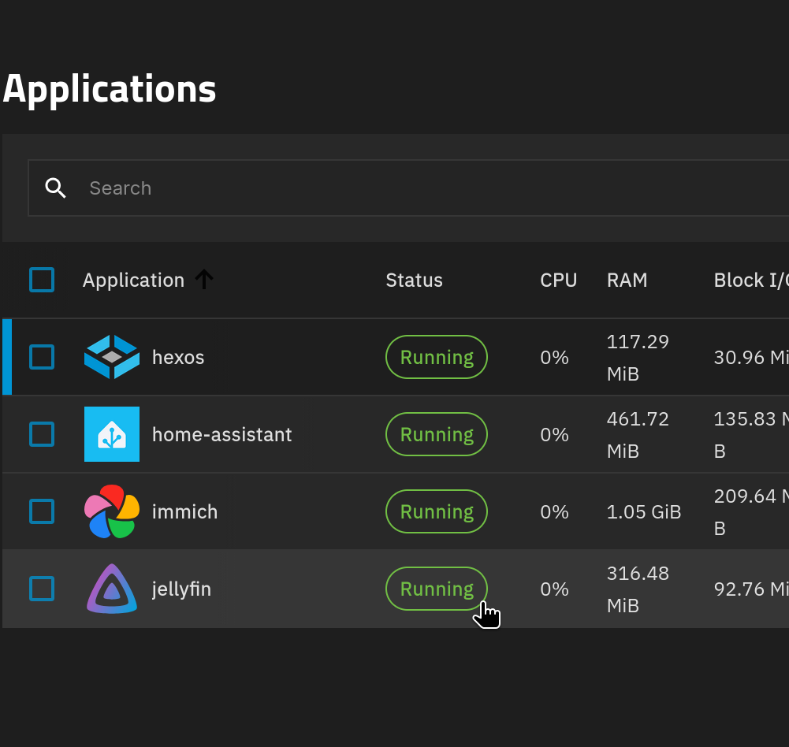Image resolution: width=789 pixels, height=747 pixels.
Task: Click the 135.83 block I/O value
Action: click(x=751, y=435)
